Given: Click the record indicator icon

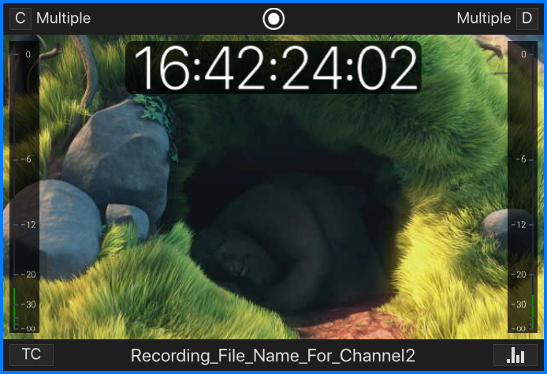Looking at the screenshot, I should point(273,19).
